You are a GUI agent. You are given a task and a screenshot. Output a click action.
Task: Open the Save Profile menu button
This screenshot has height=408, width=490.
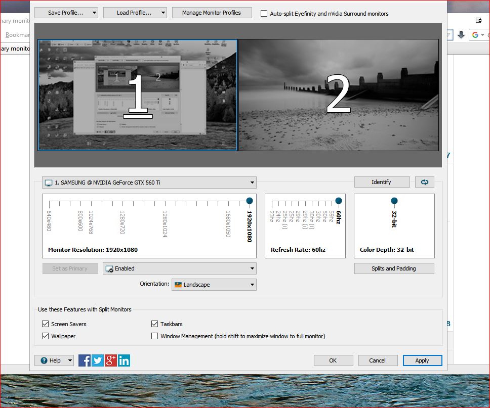click(x=66, y=13)
